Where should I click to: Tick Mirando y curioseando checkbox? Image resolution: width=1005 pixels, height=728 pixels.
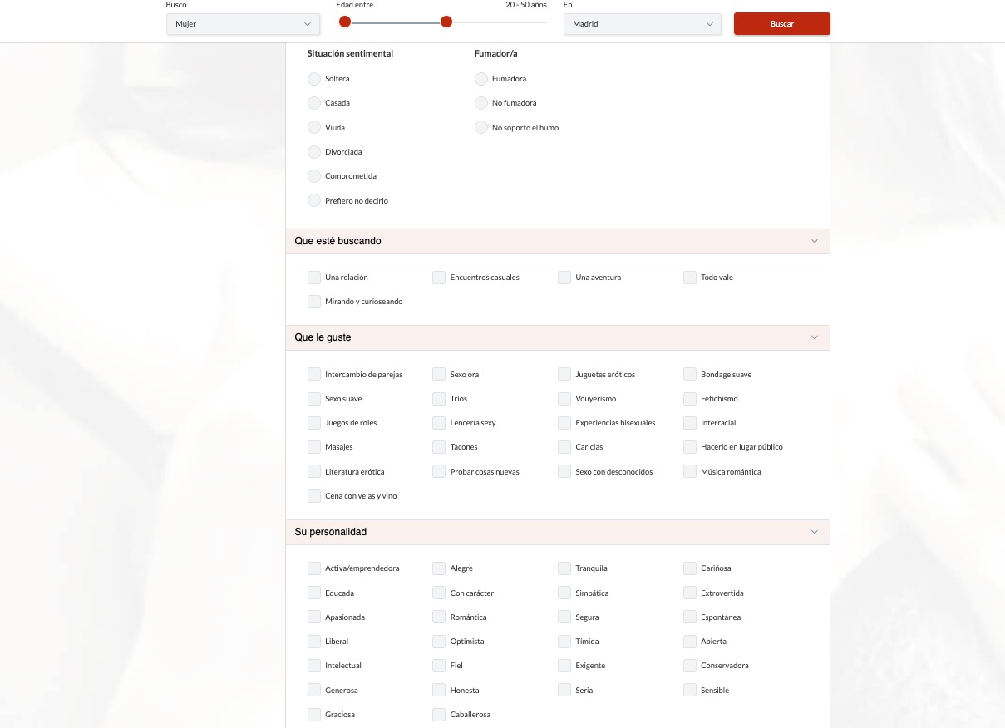314,302
